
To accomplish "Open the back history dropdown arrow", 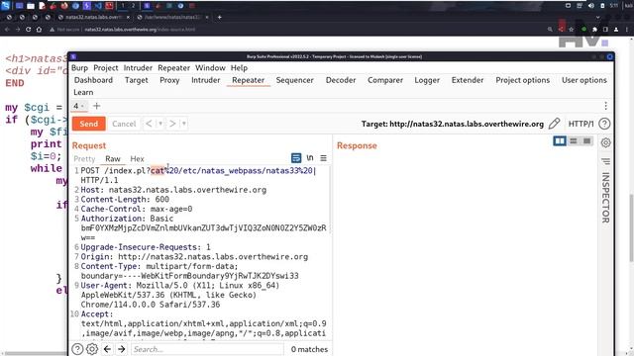I will 160,124.
